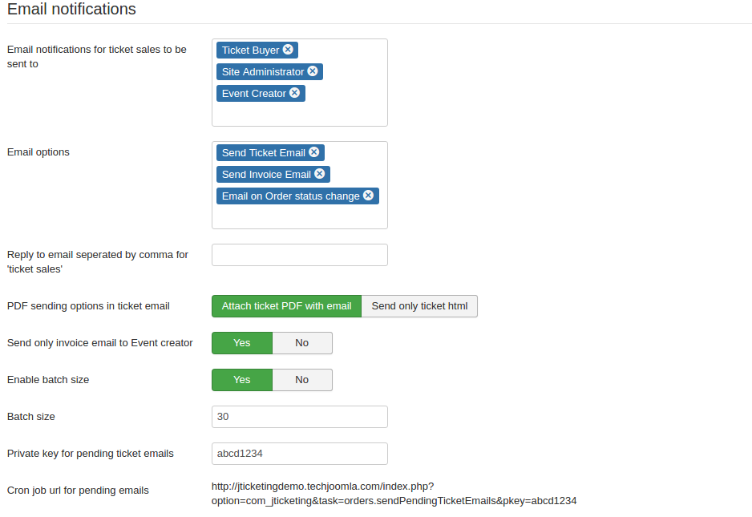Image resolution: width=752 pixels, height=517 pixels.
Task: Remove the Site Administrator tag
Action: (x=313, y=71)
